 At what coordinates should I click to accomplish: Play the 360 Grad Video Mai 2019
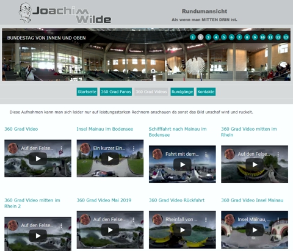110,230
